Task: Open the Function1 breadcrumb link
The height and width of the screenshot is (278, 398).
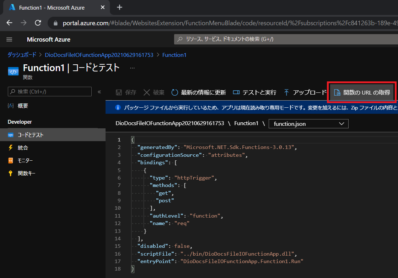Action: (174, 55)
